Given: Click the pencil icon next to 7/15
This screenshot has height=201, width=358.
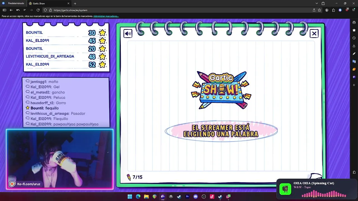Looking at the screenshot, I should coord(129,177).
